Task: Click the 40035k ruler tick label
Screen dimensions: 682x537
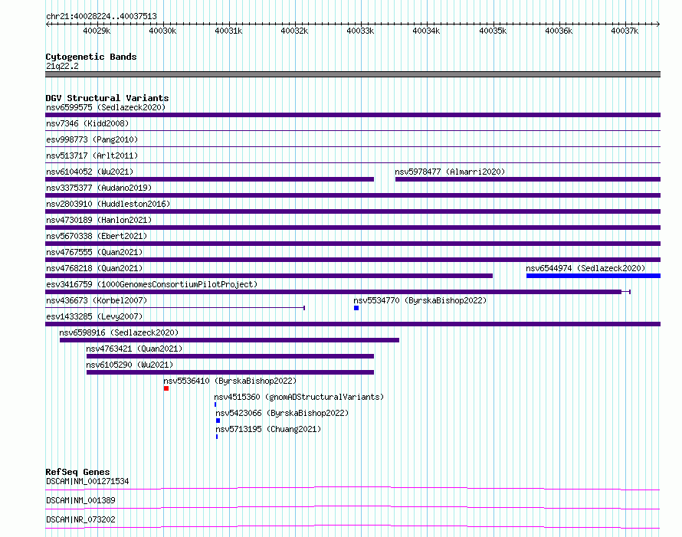Action: tap(493, 31)
